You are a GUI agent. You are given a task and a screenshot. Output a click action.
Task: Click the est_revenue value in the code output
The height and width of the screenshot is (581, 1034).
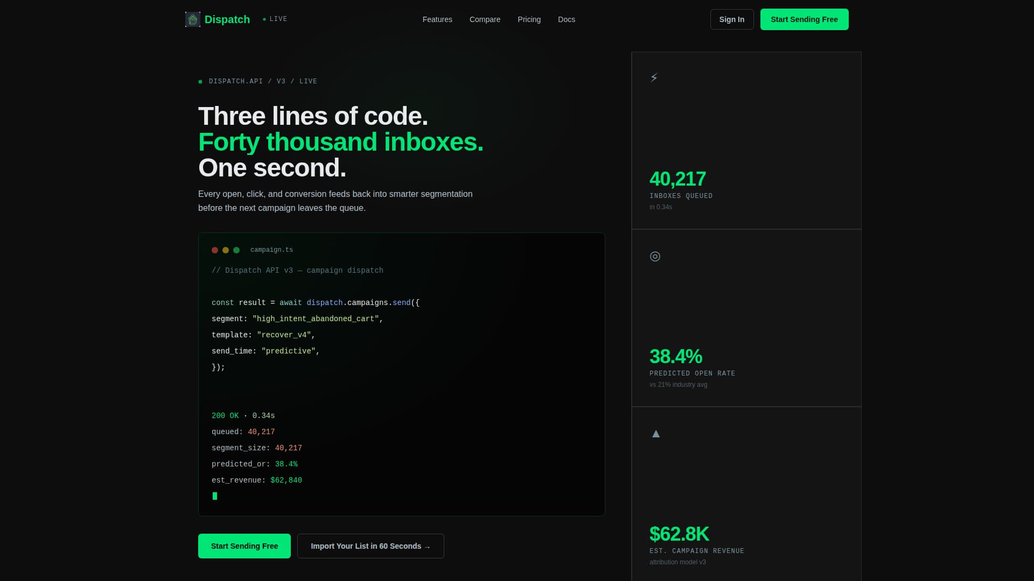pos(286,480)
